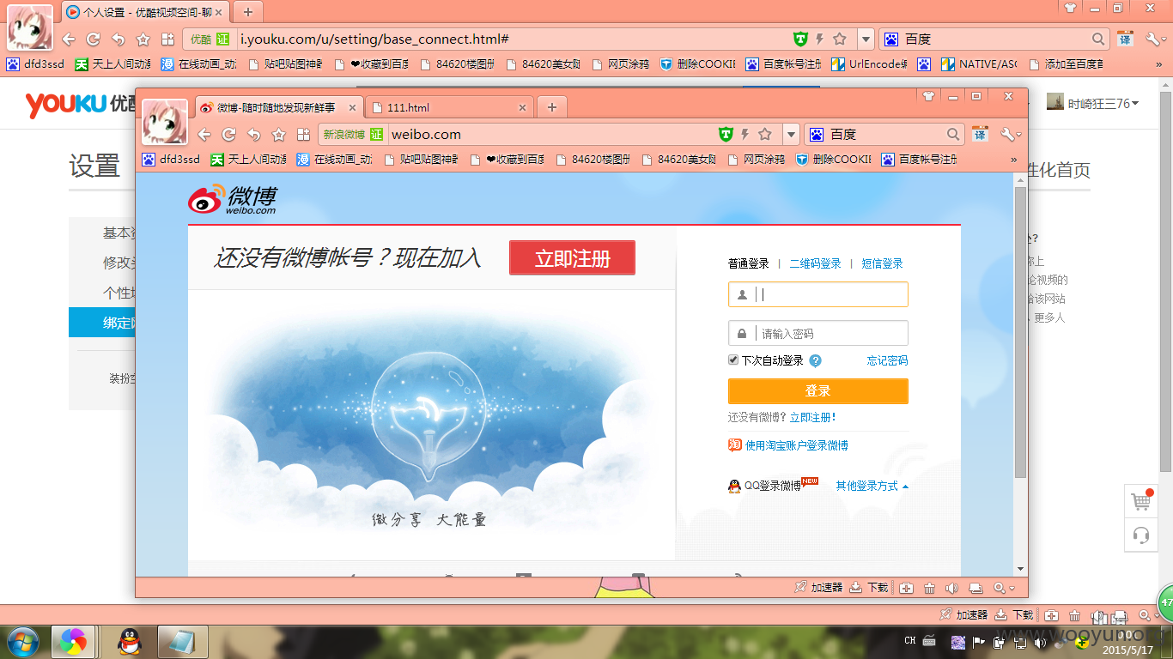Go back in the Youku browser window
The width and height of the screenshot is (1173, 659).
(69, 39)
